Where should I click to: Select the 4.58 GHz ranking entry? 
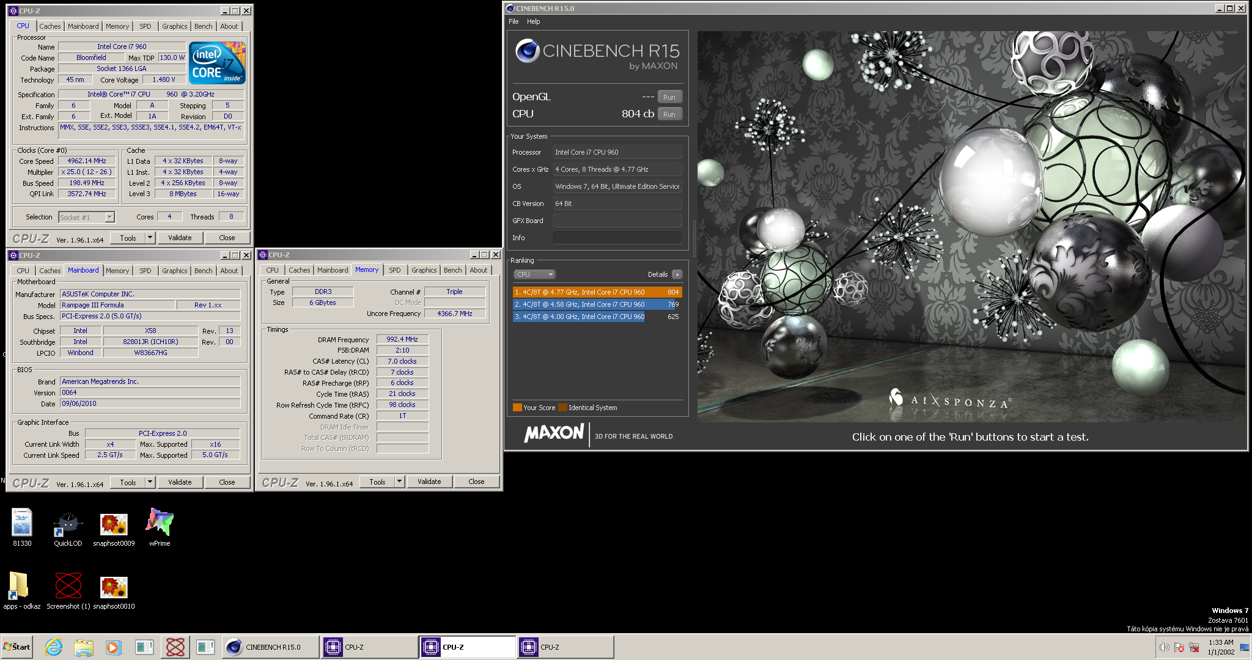pyautogui.click(x=597, y=304)
